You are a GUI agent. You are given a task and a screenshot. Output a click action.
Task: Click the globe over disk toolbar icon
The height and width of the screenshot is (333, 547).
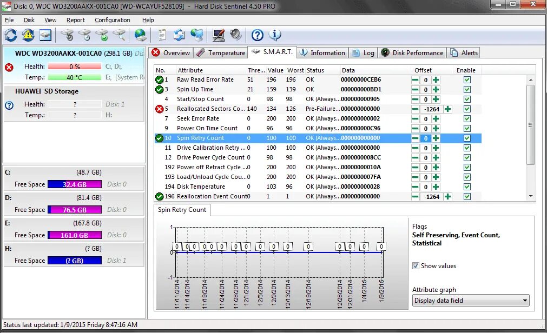pyautogui.click(x=140, y=35)
